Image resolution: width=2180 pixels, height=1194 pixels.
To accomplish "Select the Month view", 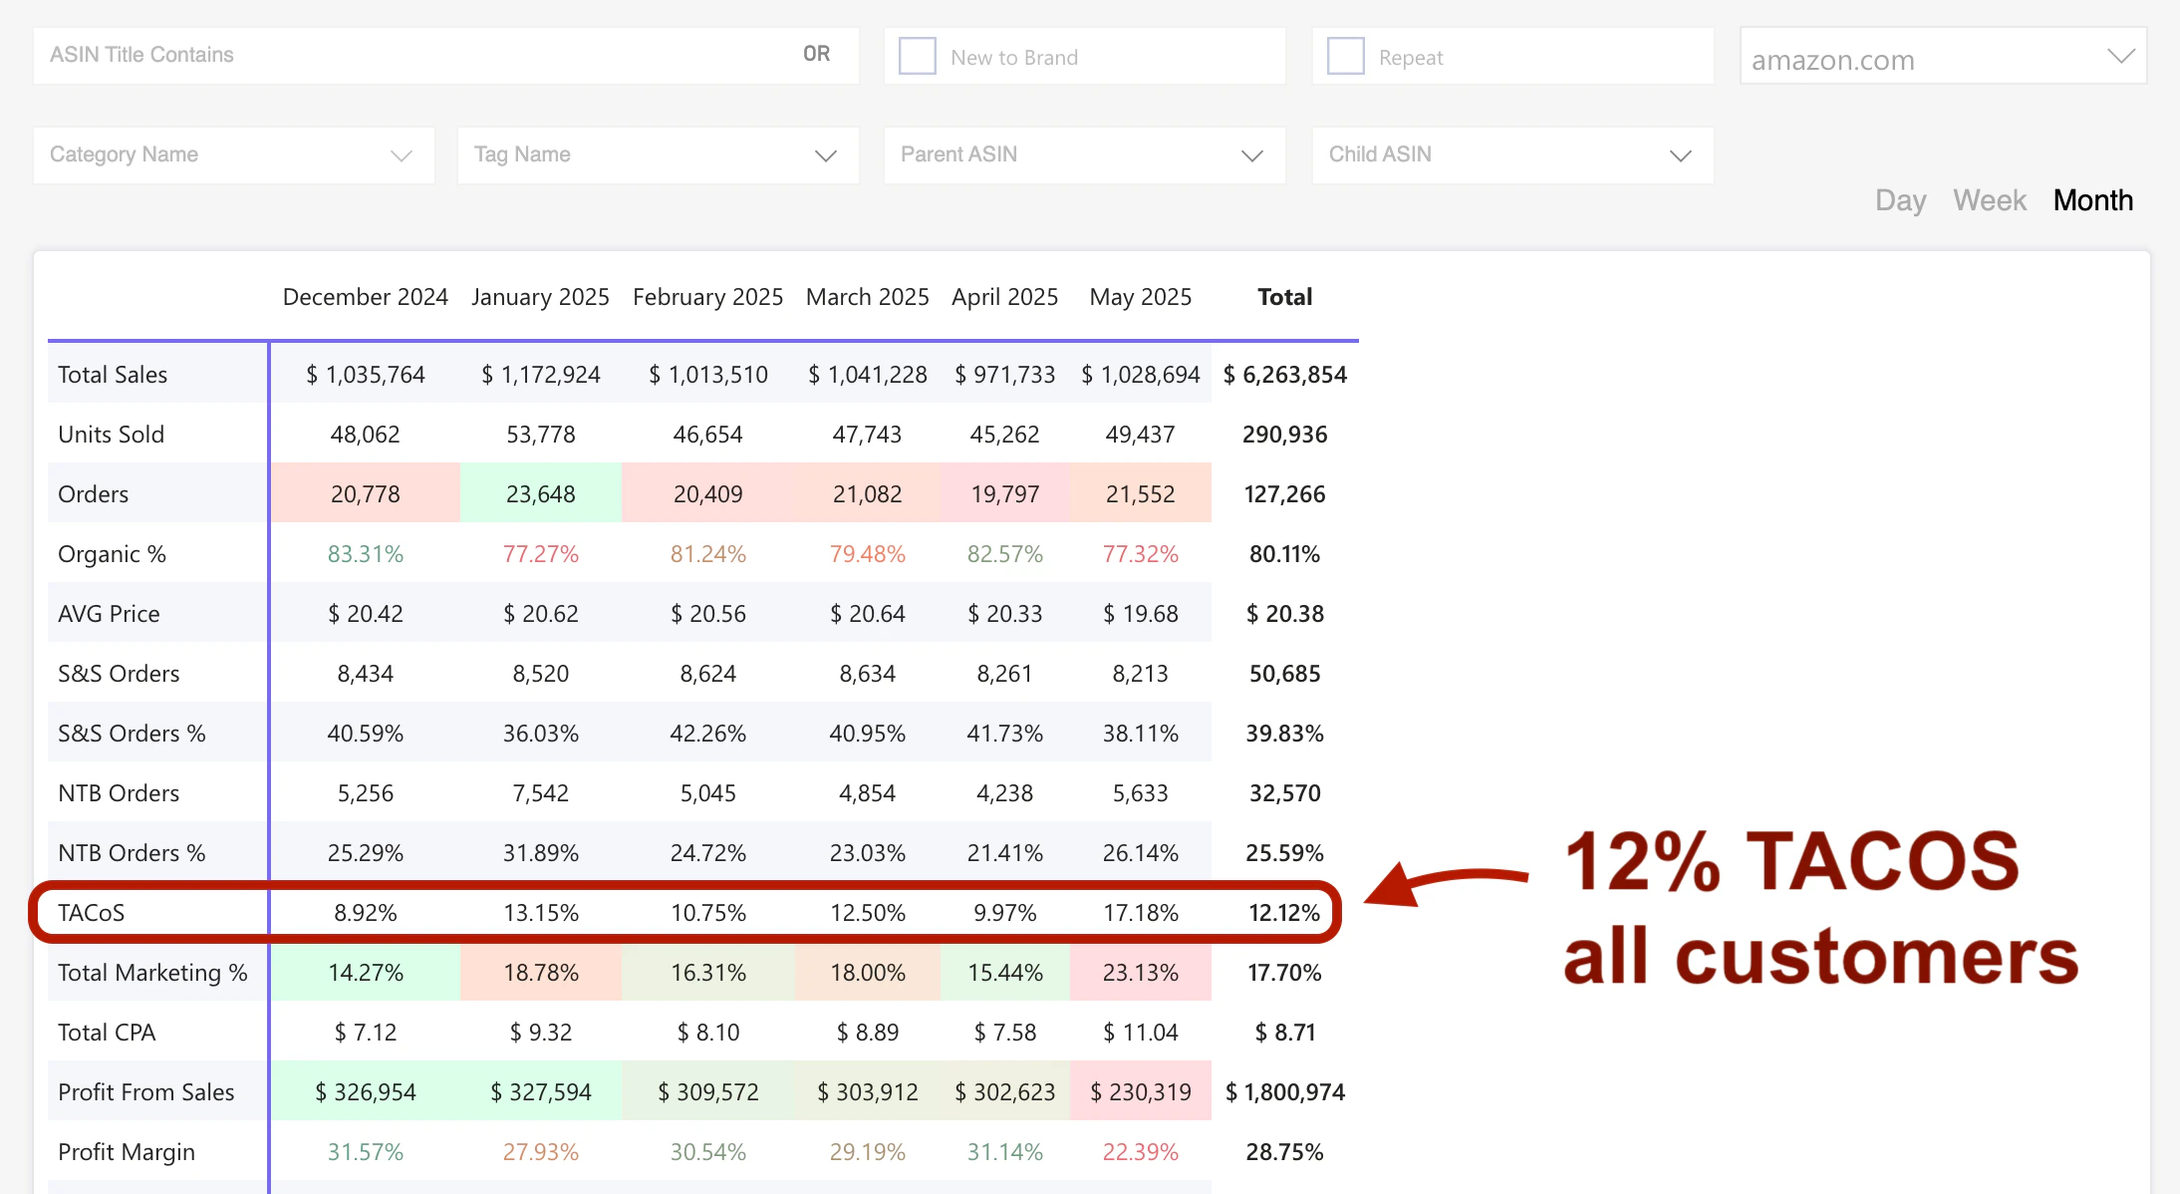I will pyautogui.click(x=2092, y=200).
